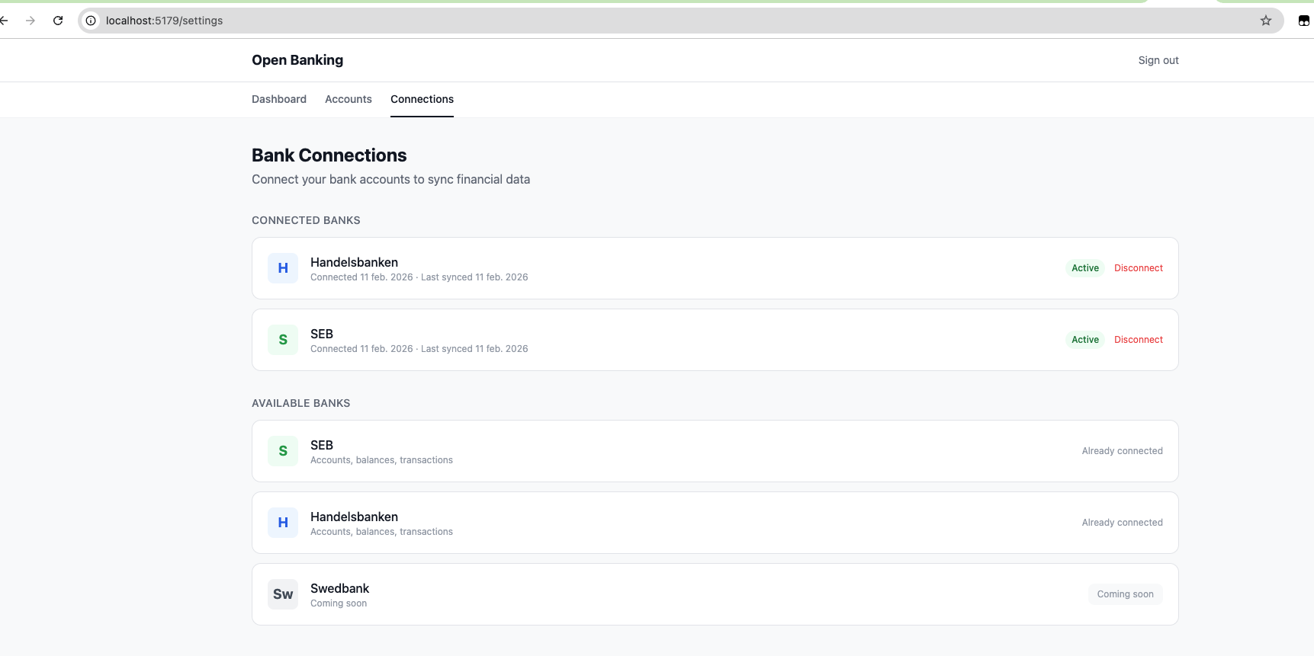Screen dimensions: 1314x656
Task: Reload the page with the refresh icon
Action: (x=58, y=21)
